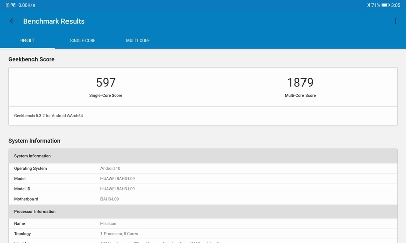Tap the Single-Core Score label
The width and height of the screenshot is (406, 243).
click(106, 95)
